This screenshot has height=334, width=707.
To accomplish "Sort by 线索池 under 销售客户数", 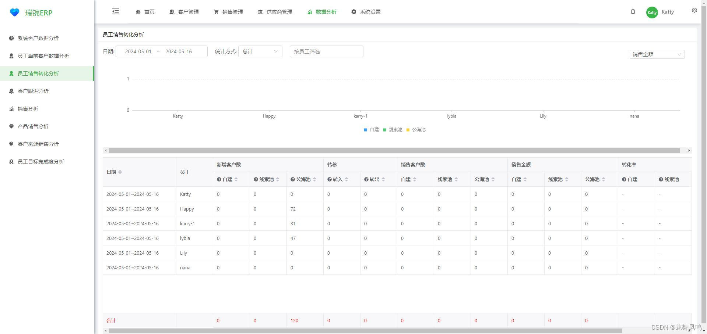I will point(456,179).
